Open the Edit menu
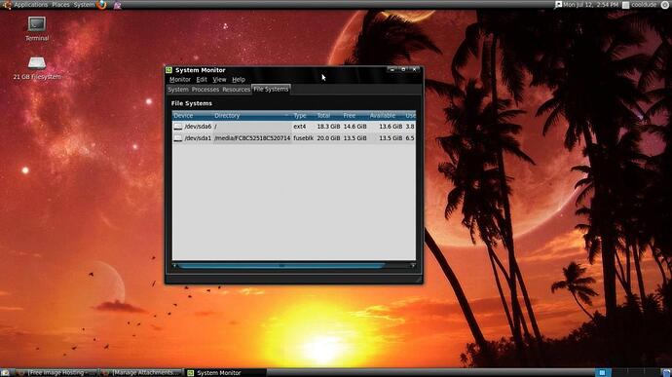 point(202,79)
